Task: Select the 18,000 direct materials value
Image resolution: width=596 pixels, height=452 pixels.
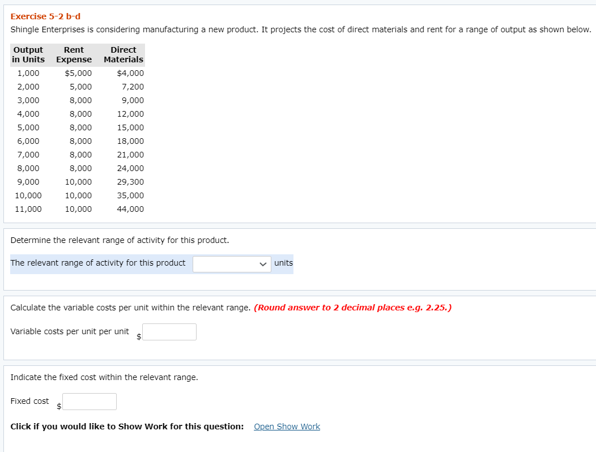Action: 130,141
